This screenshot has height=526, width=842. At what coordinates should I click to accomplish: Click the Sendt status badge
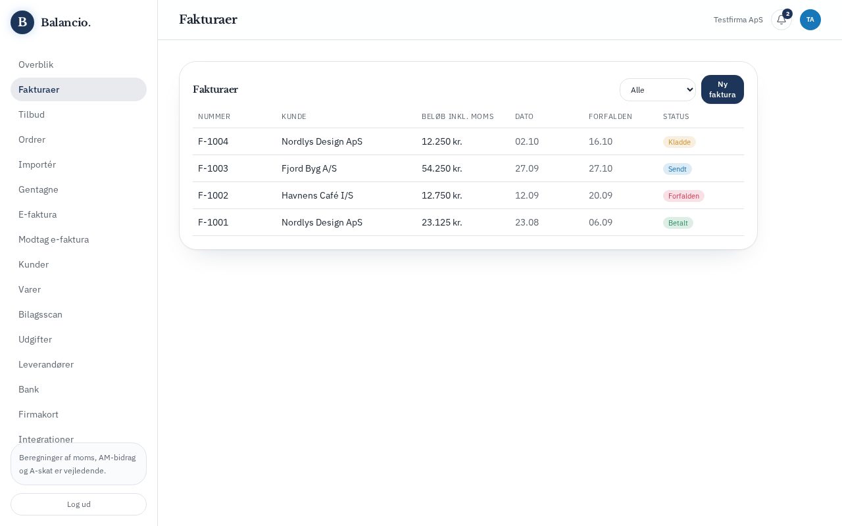[x=678, y=169]
